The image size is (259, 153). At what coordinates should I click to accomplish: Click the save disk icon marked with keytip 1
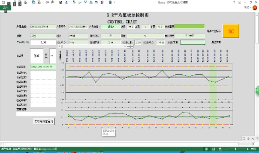(9, 3)
